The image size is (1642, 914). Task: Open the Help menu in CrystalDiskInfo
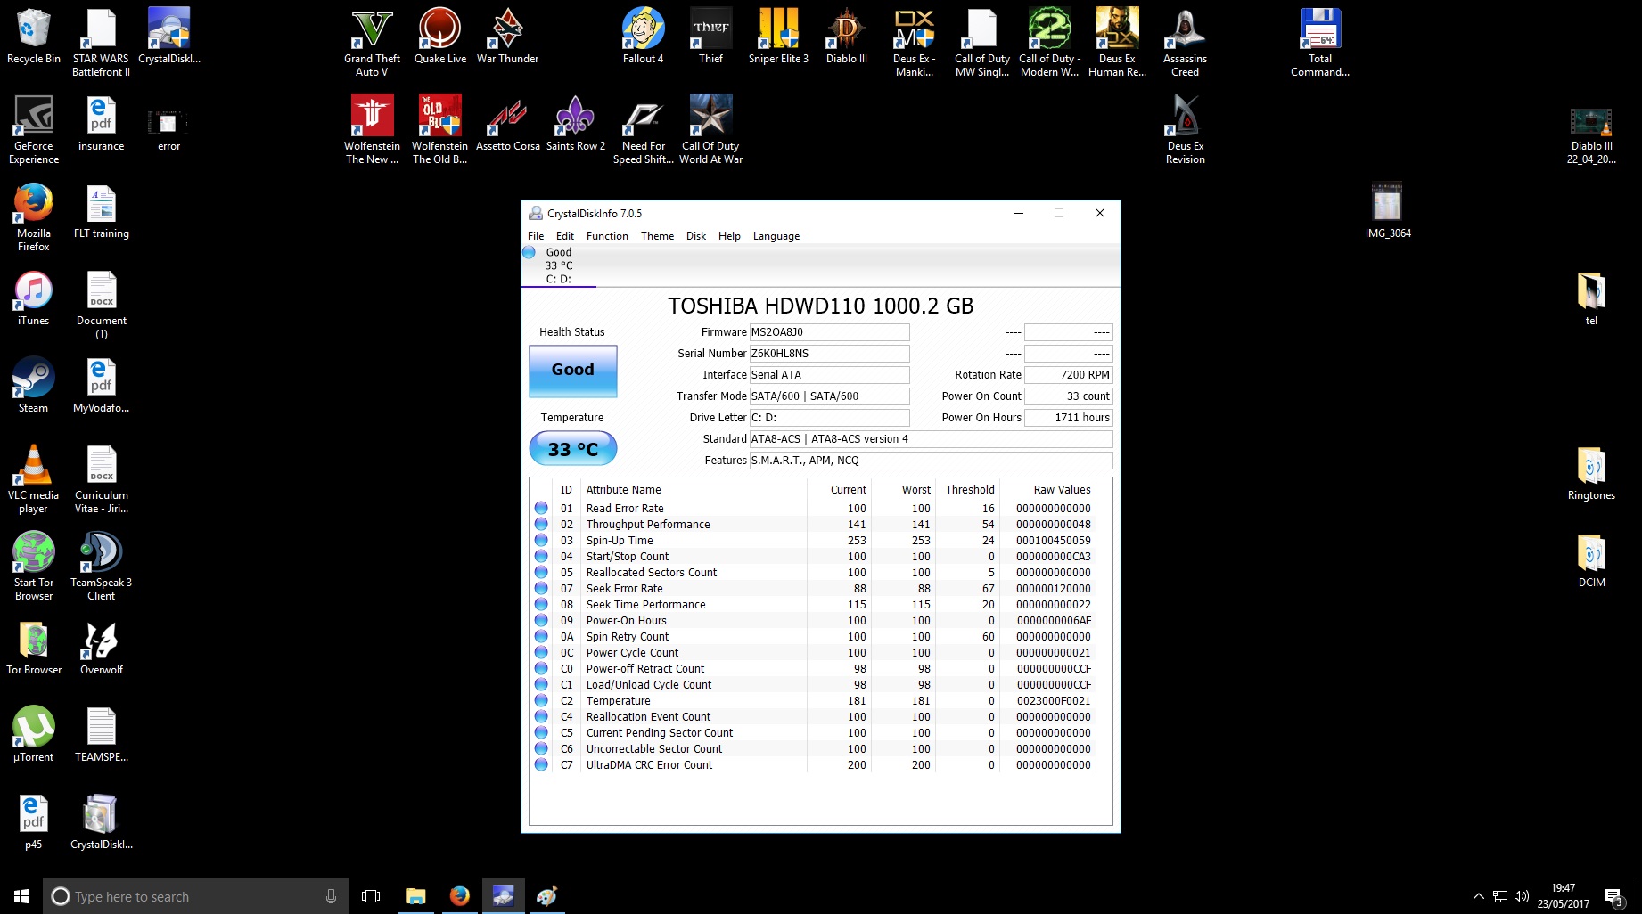729,236
